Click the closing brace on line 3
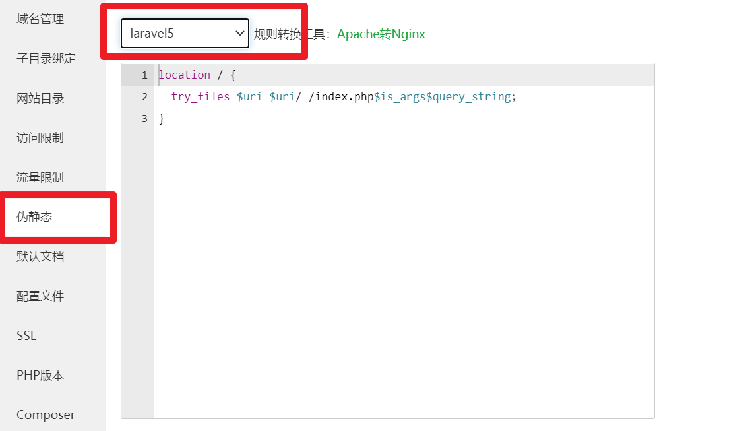Image resolution: width=746 pixels, height=431 pixels. click(162, 119)
